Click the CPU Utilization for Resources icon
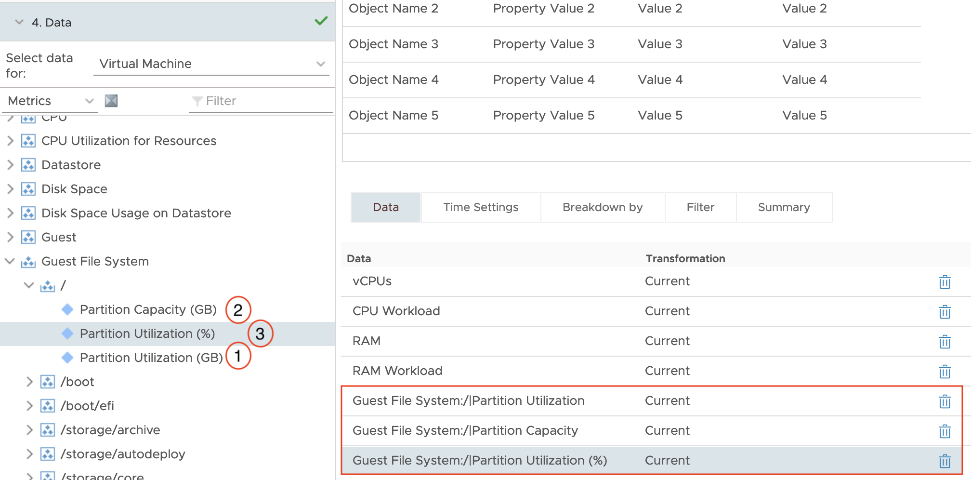The width and height of the screenshot is (971, 480). coord(28,141)
